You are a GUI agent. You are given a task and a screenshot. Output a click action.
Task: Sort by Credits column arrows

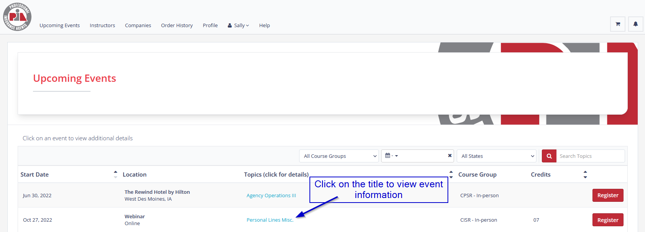[x=585, y=174]
